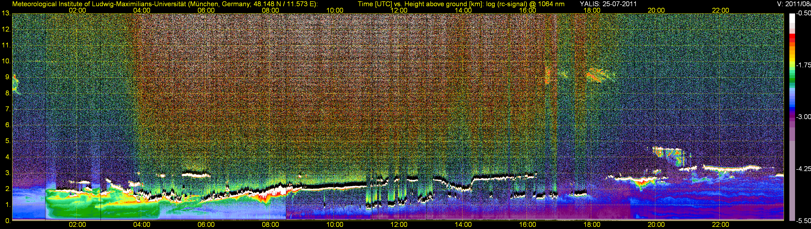Image resolution: width=811 pixels, height=229 pixels.
Task: Click the 13 km height axis label
Action: click(6, 13)
